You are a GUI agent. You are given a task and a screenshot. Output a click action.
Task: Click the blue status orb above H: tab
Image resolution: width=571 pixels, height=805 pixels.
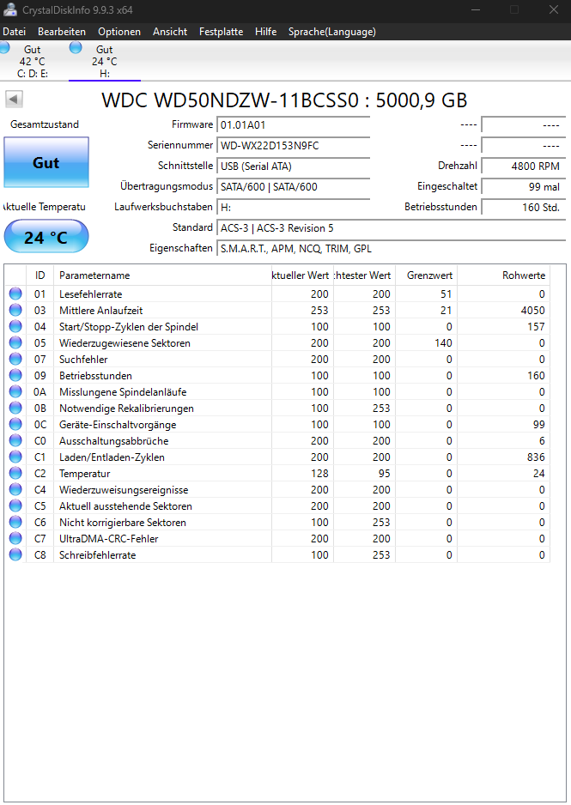[76, 47]
